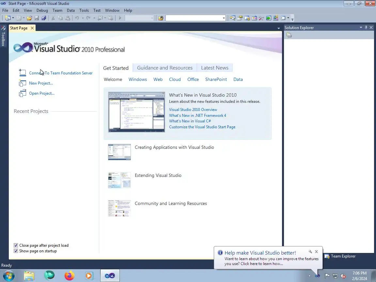Click the Paste toolbar icon

point(68,18)
